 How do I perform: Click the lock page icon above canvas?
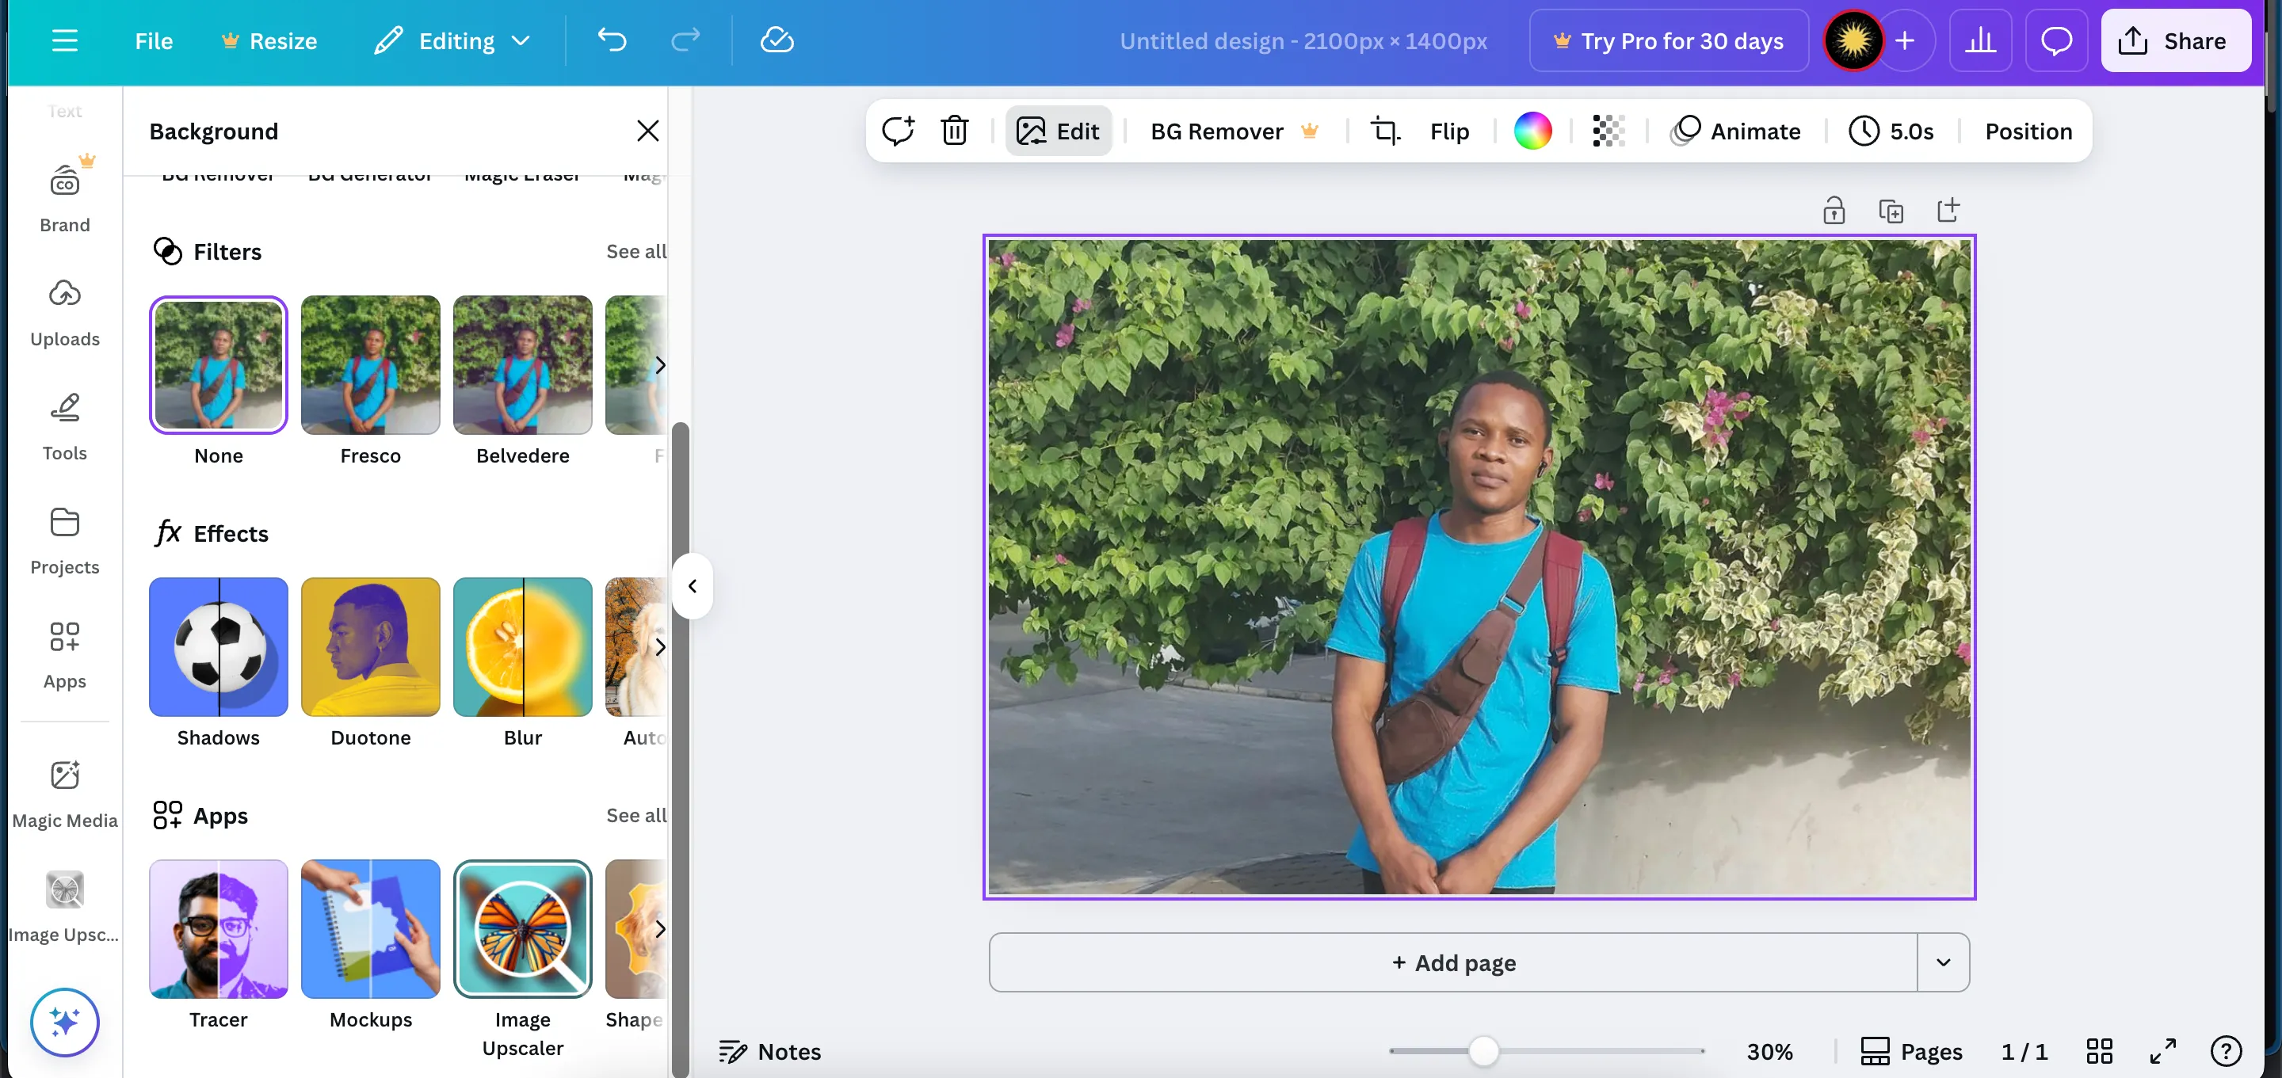click(1834, 211)
